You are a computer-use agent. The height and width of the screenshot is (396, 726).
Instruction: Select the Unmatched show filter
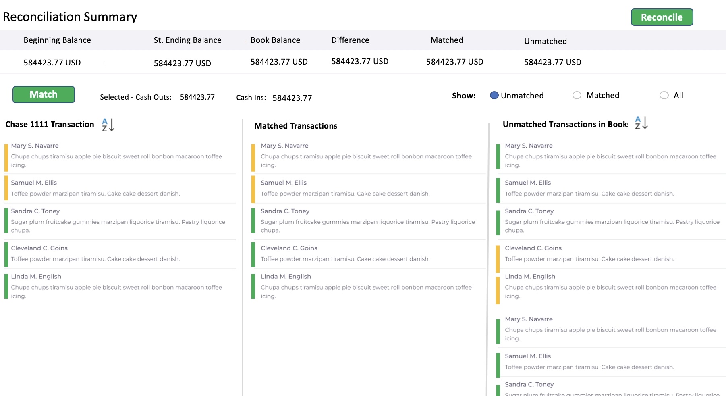494,96
